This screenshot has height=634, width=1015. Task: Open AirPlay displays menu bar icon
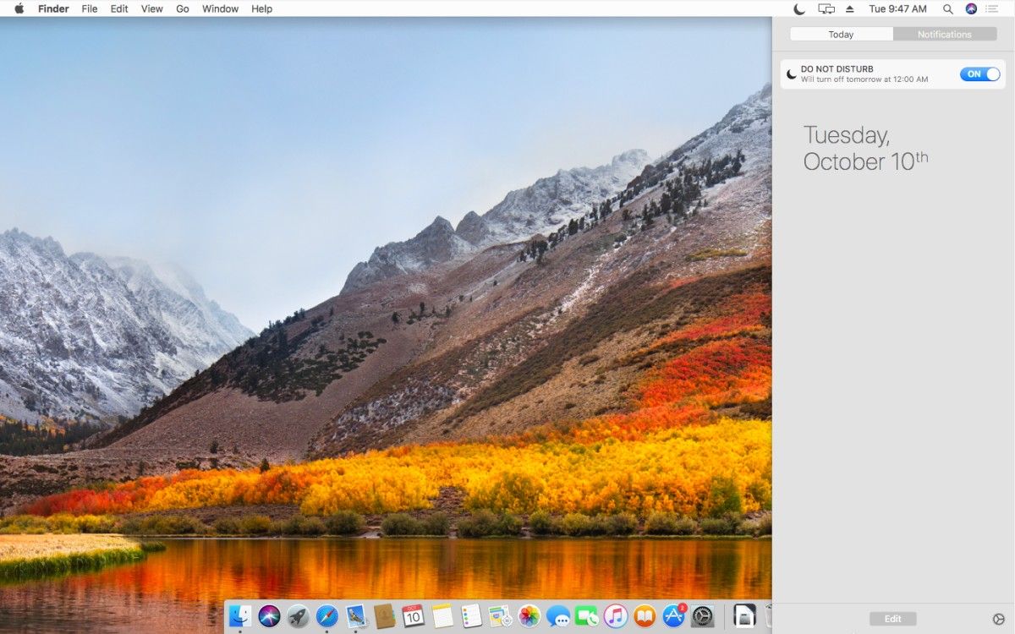(x=826, y=8)
